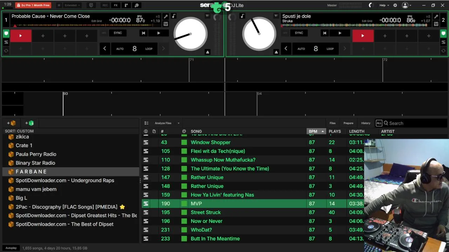Toggle deck 1 SYNC
Viewport: 449px width, 252px height.
coord(118,33)
